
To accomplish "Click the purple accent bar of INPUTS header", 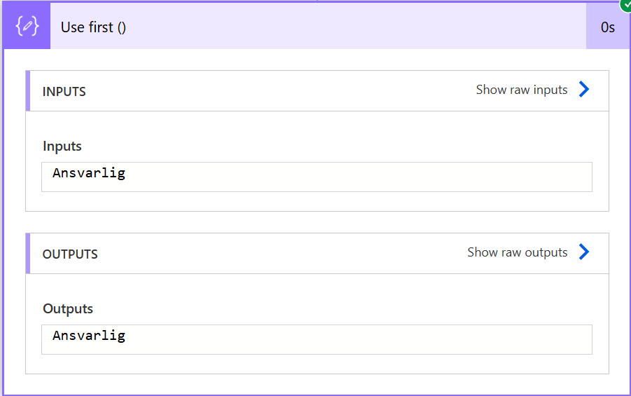I will pos(28,91).
